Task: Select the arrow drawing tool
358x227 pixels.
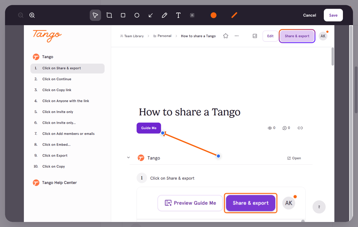Action: (x=151, y=15)
